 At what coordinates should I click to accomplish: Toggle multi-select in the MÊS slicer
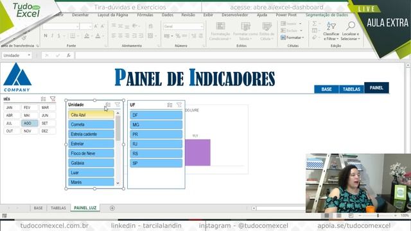(43, 99)
